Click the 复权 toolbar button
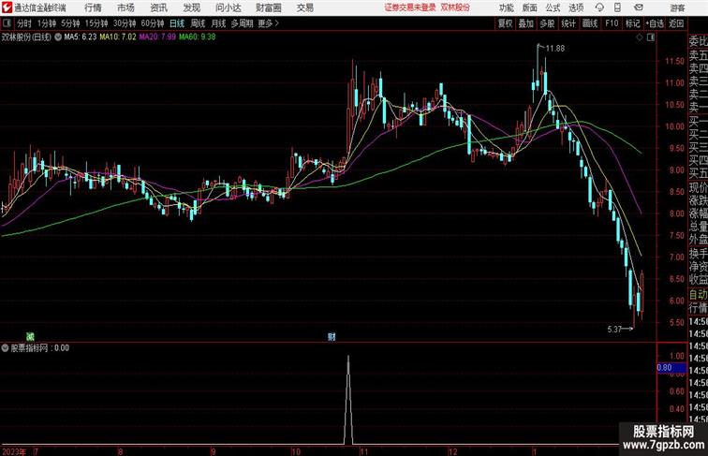Screen dimensions: 708x456 [505, 23]
